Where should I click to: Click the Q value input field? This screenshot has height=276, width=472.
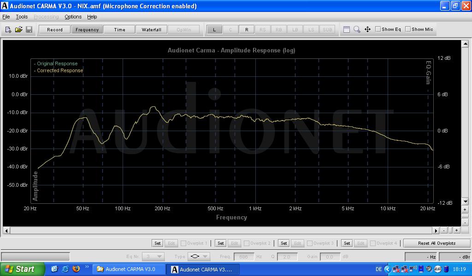pos(287,257)
